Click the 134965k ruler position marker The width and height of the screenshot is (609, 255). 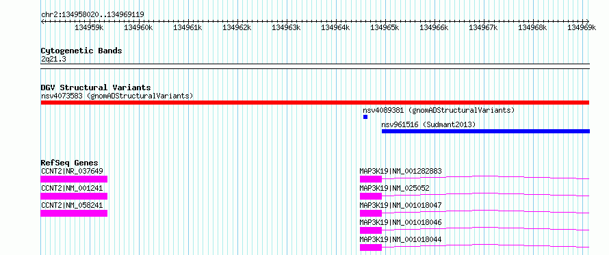(x=385, y=27)
